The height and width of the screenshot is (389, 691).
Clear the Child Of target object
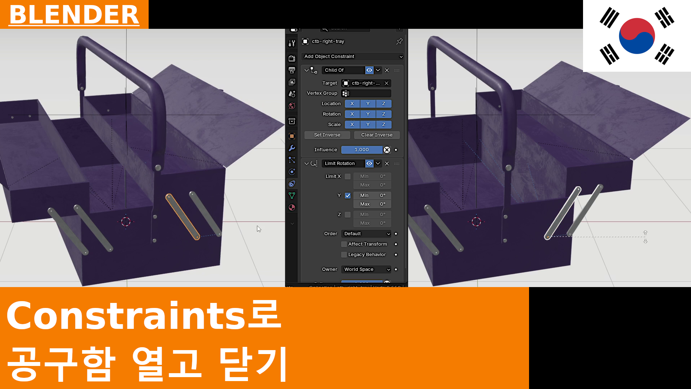387,83
